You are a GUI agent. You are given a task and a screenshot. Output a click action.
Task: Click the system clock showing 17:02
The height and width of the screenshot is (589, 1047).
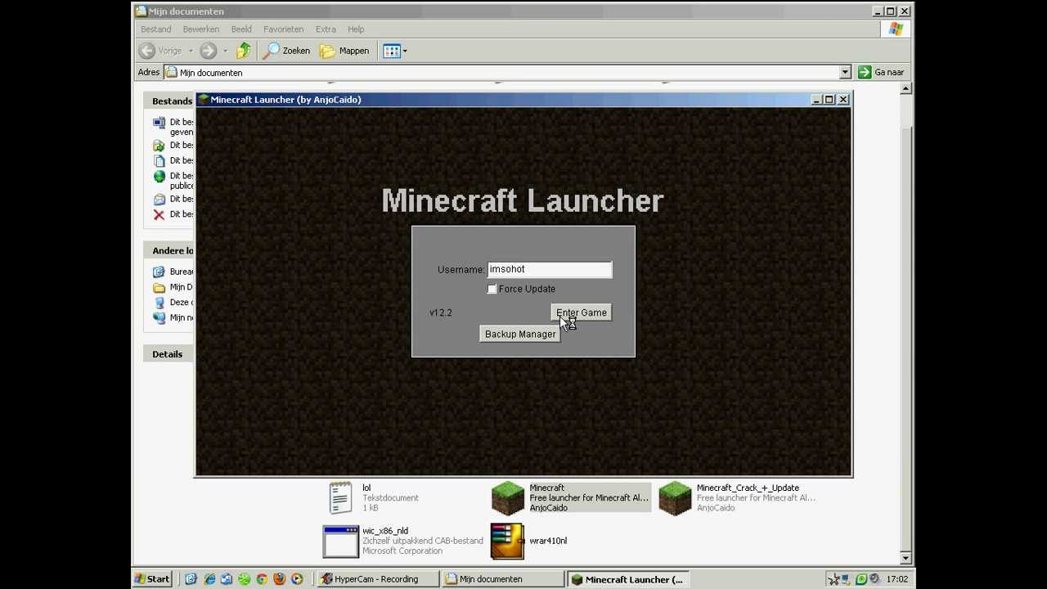[x=897, y=579]
